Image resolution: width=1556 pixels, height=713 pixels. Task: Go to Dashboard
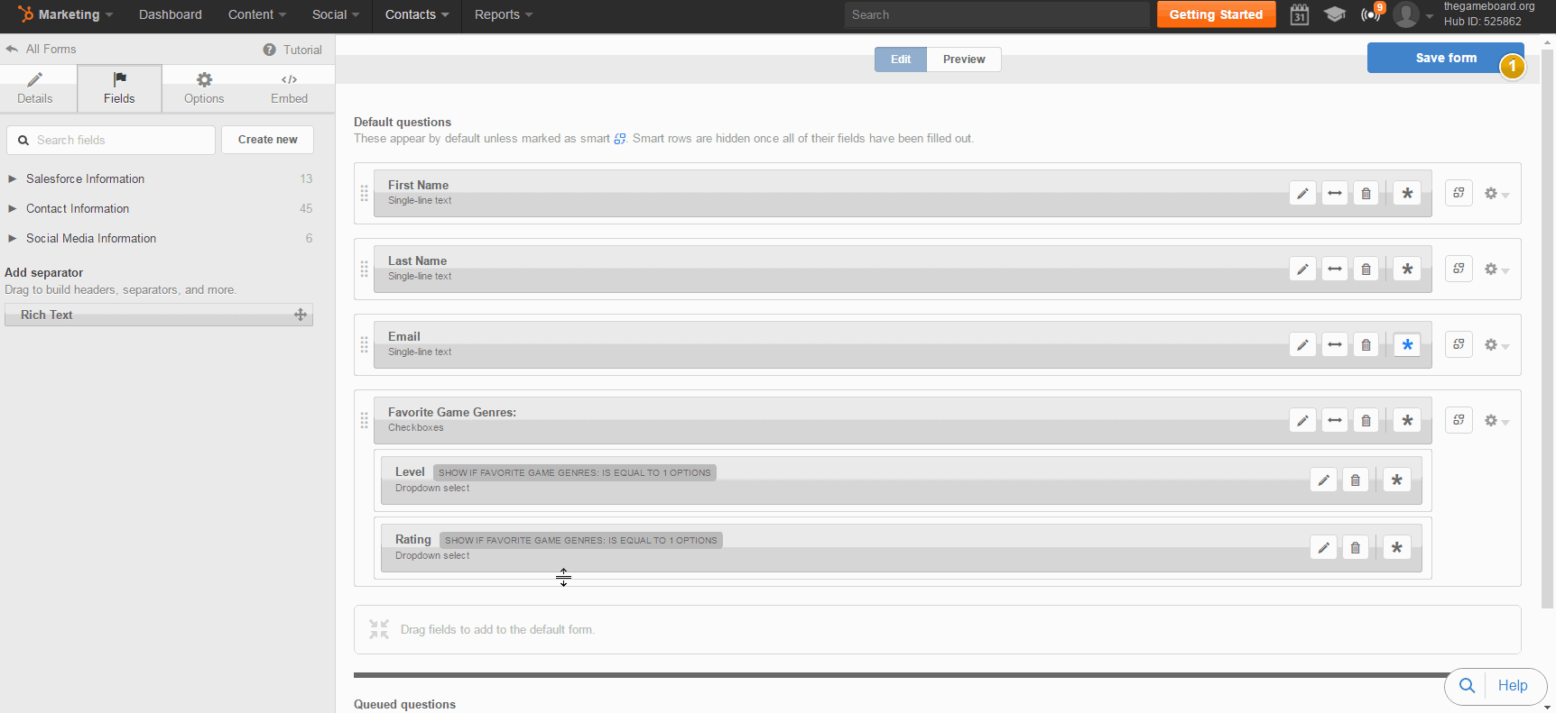[x=171, y=14]
